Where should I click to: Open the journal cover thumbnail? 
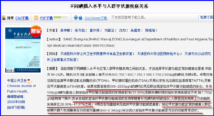pos(23,50)
